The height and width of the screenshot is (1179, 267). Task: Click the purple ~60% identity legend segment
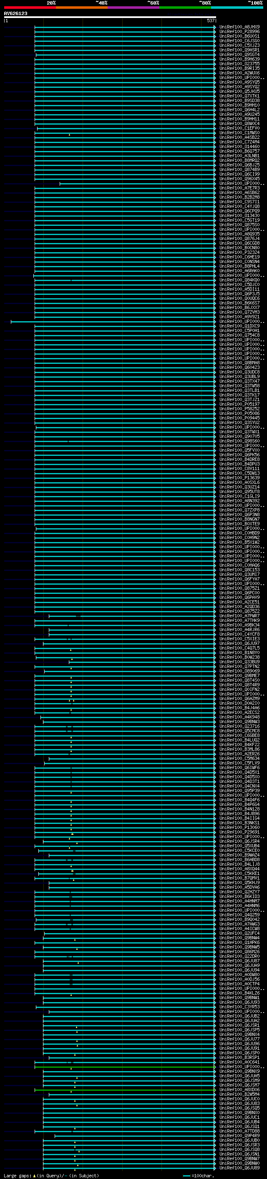133,8
